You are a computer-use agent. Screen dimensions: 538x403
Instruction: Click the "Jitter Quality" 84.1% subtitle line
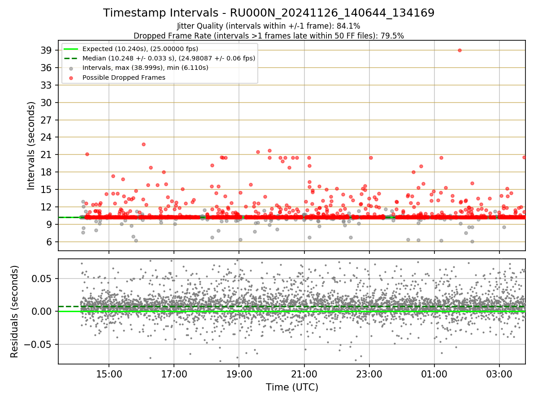(x=269, y=26)
